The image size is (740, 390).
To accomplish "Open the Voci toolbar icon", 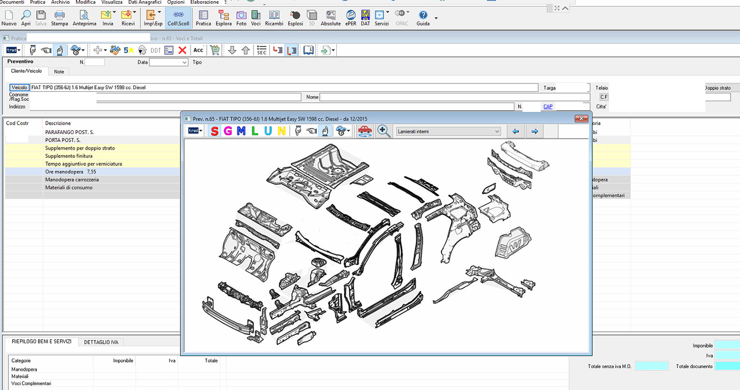I will (x=256, y=18).
